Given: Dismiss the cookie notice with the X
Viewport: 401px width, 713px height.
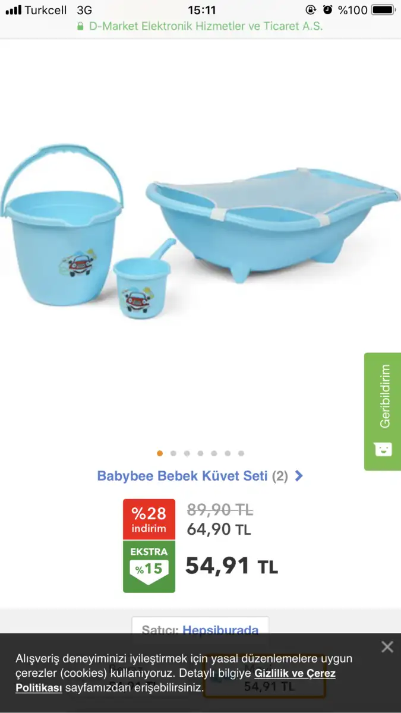Looking at the screenshot, I should tap(387, 647).
